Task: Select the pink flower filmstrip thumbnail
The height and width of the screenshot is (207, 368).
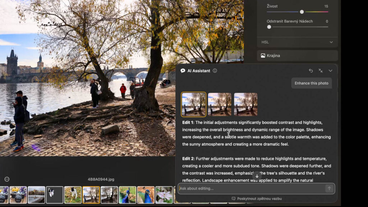Action: click(164, 195)
